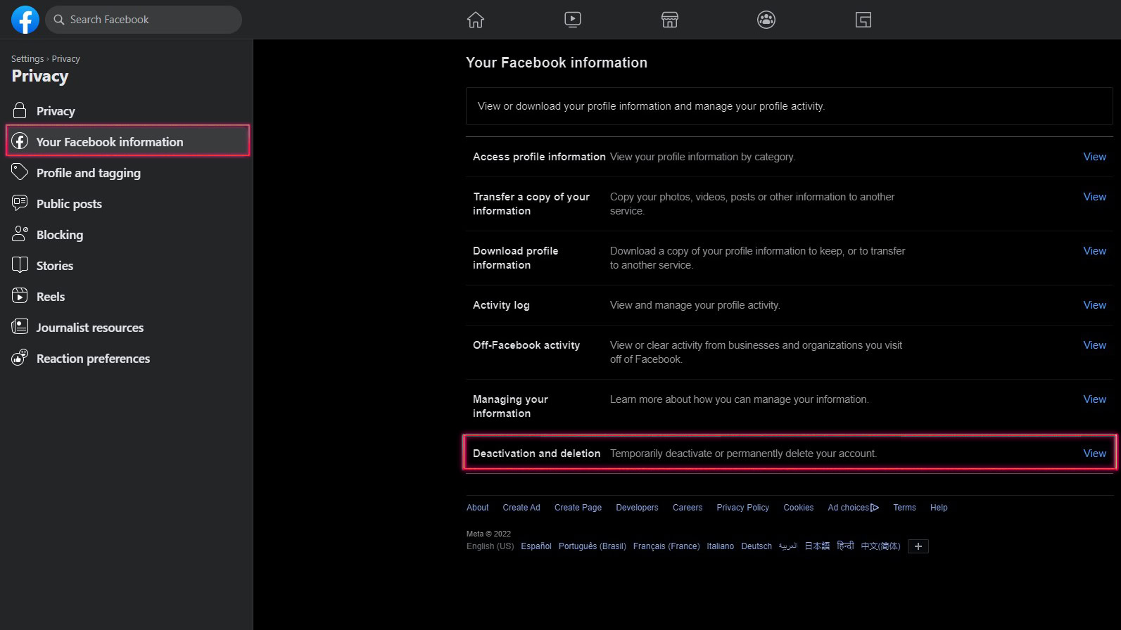Viewport: 1121px width, 630px height.
Task: Open the Terms footer link
Action: pos(904,508)
